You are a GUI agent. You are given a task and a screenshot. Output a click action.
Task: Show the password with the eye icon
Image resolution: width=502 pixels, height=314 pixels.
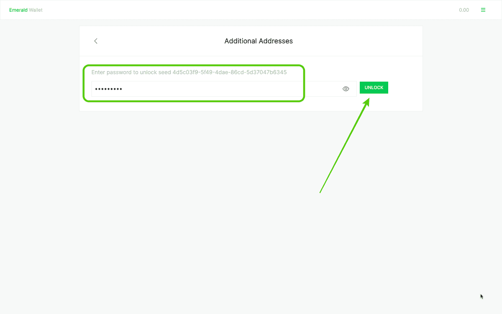tap(346, 89)
